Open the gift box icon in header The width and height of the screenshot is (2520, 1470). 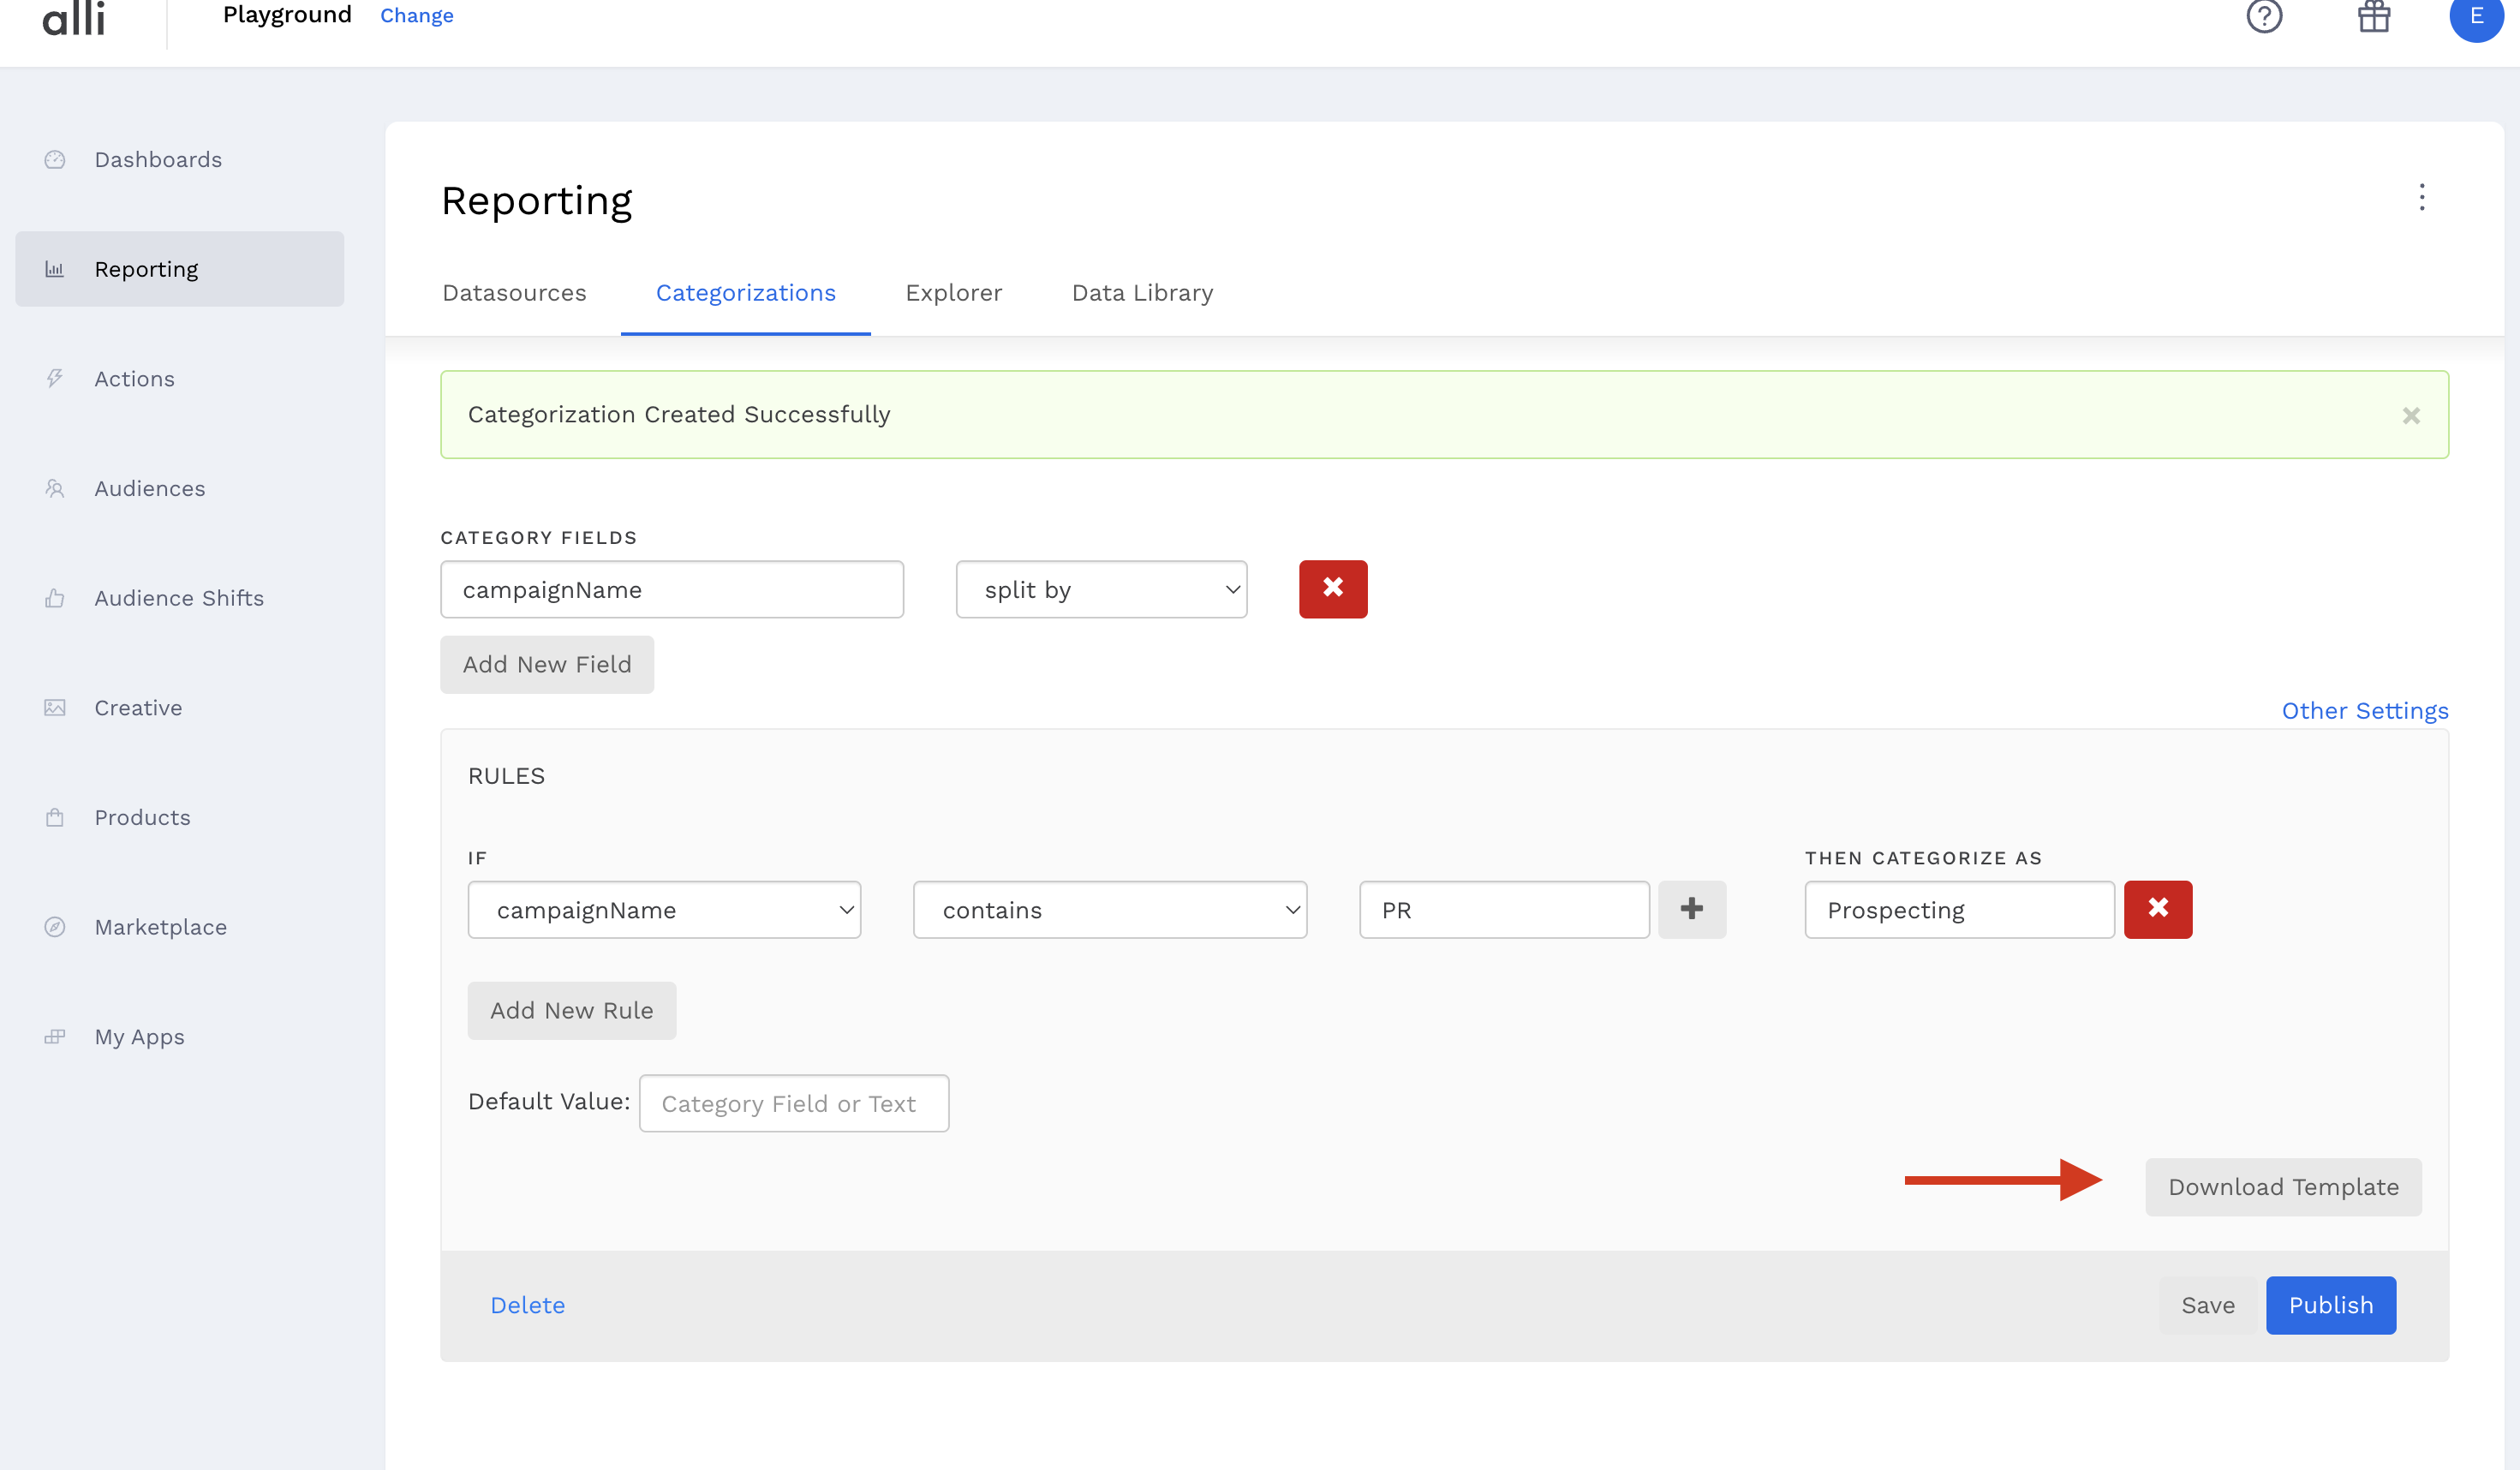(x=2373, y=16)
